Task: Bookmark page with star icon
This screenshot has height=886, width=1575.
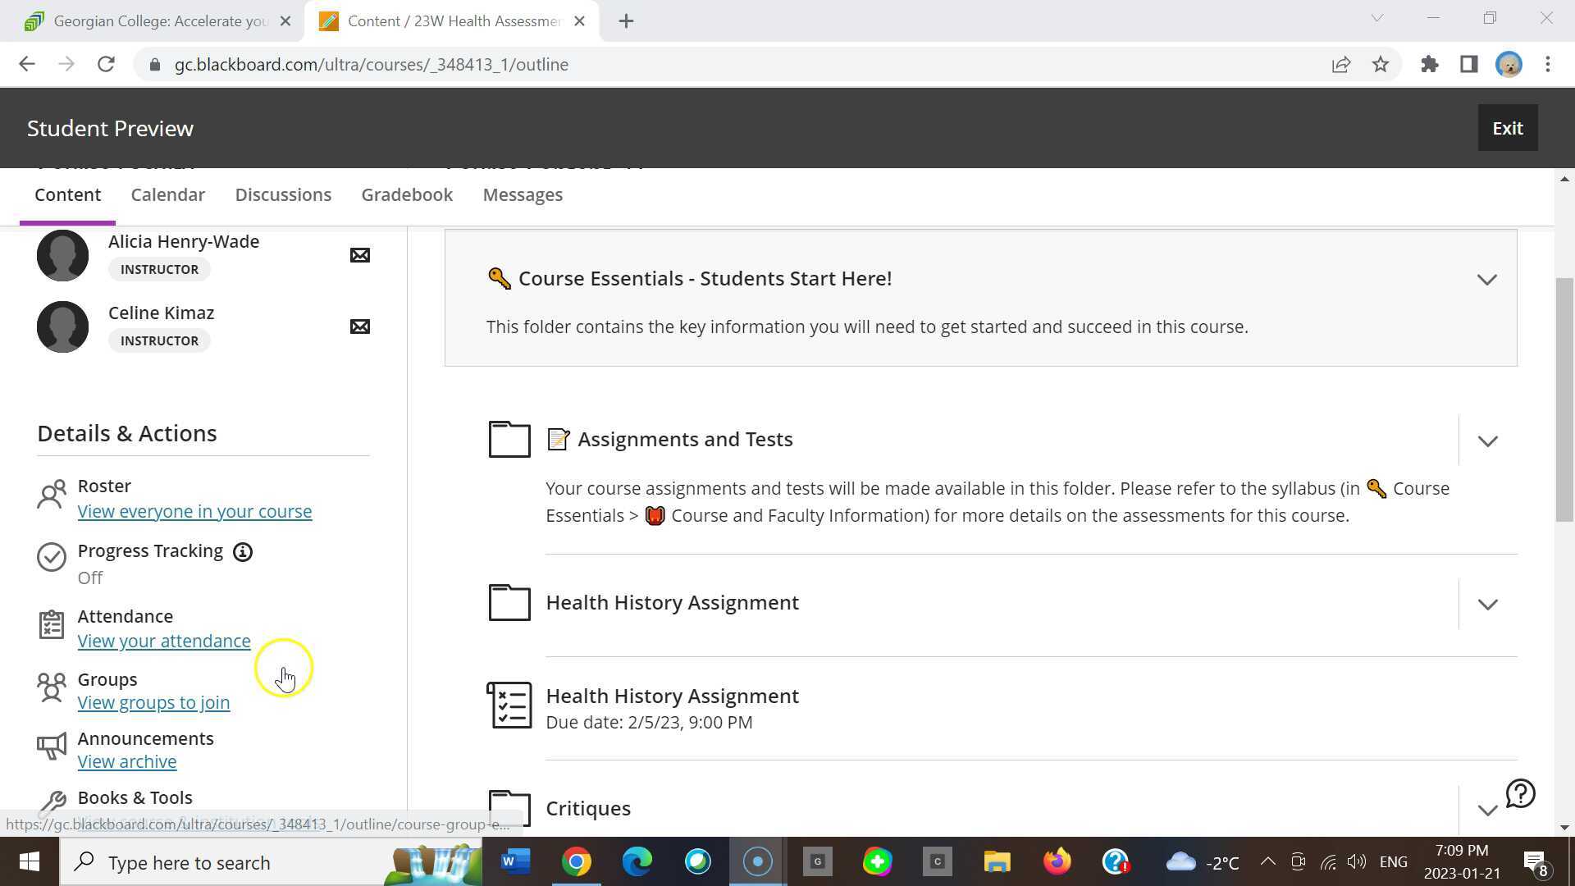Action: (1381, 65)
